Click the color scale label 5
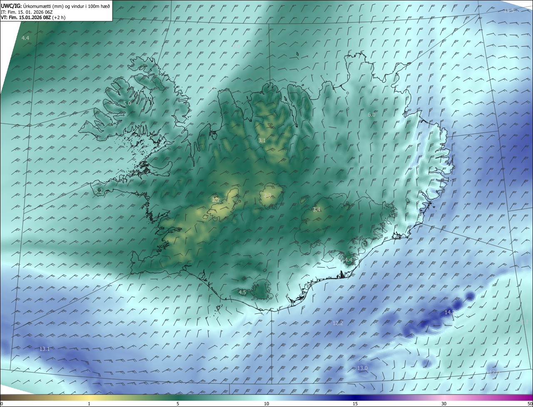The image size is (533, 407). coord(178,404)
